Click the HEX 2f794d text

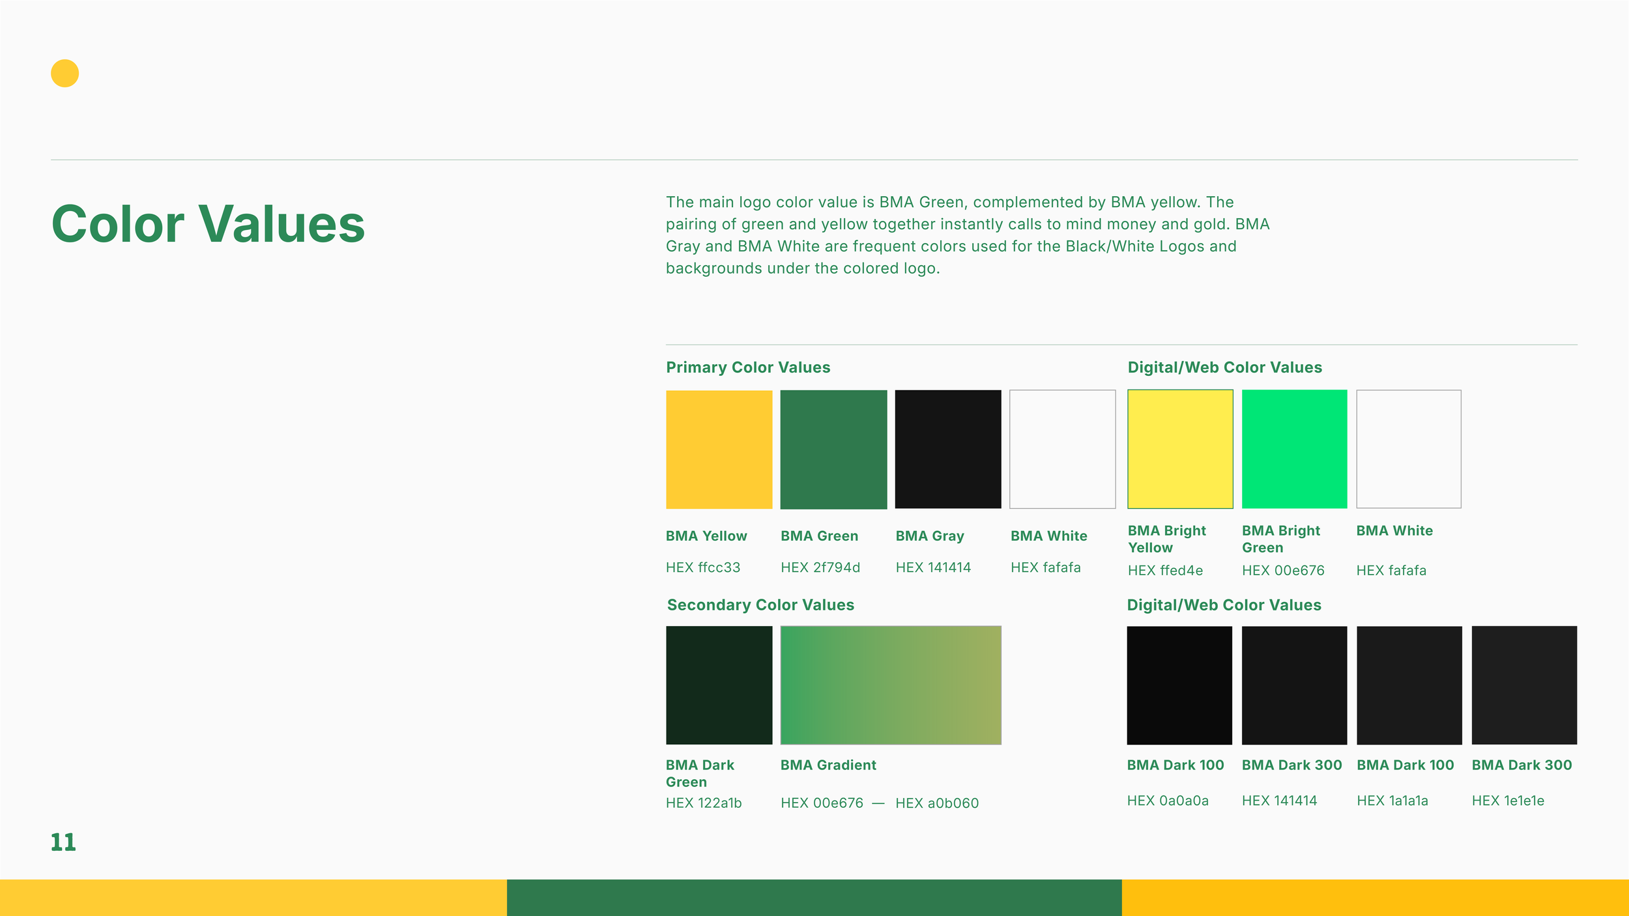click(x=820, y=567)
